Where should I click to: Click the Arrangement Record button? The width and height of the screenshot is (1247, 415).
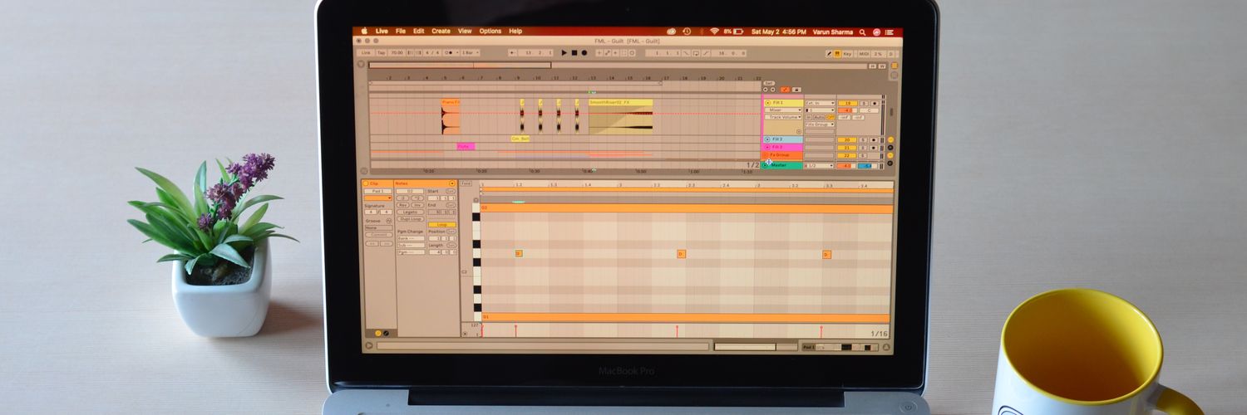pos(584,52)
